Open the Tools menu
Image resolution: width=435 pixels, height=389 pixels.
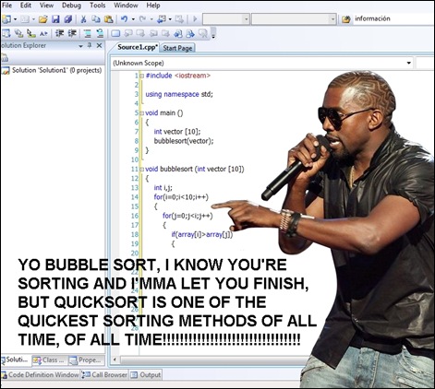pos(98,6)
